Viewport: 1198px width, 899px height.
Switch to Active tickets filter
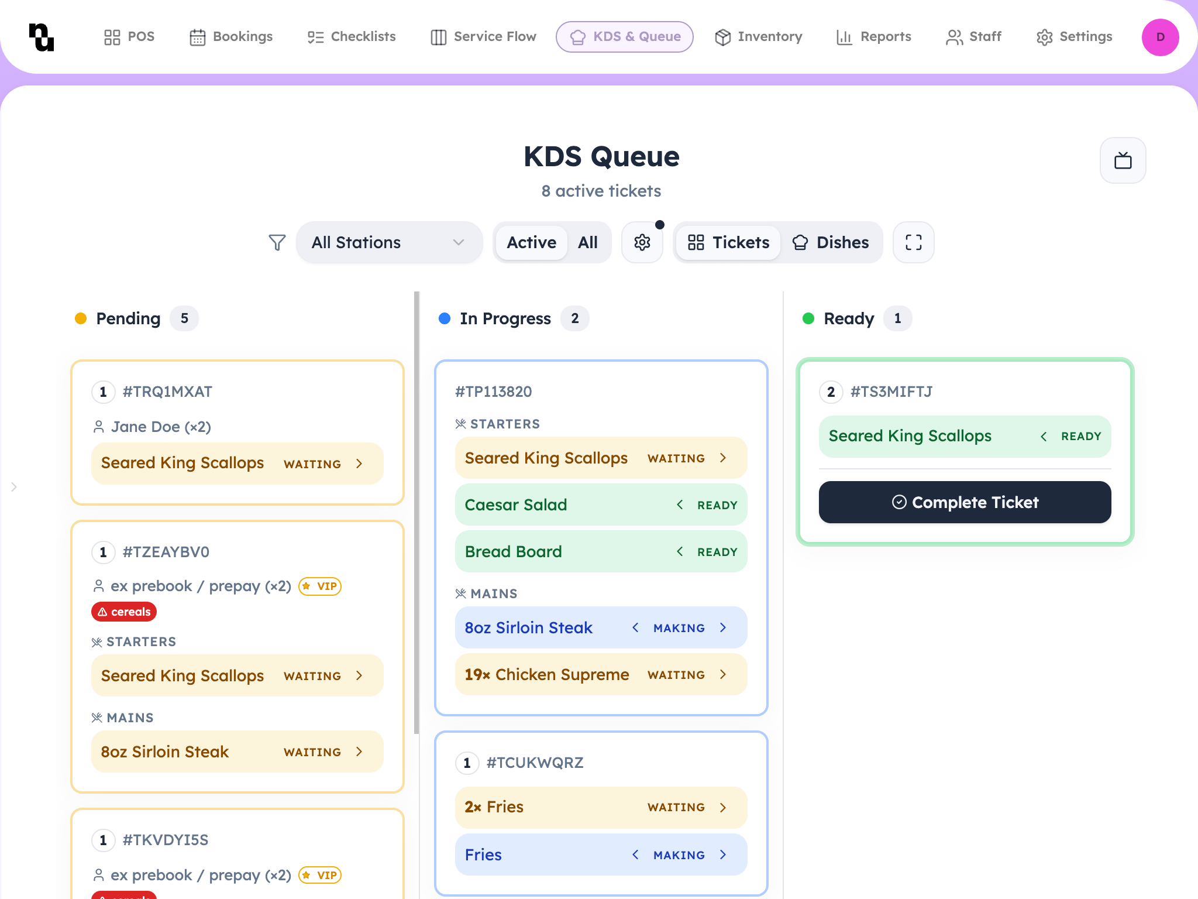pos(531,242)
